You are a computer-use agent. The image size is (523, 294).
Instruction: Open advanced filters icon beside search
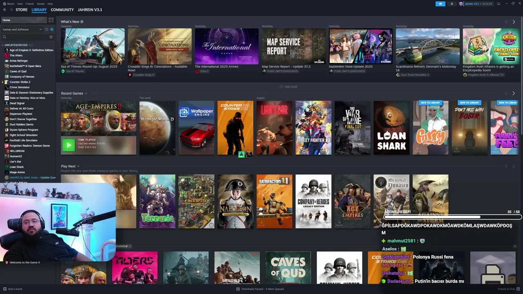tap(51, 37)
